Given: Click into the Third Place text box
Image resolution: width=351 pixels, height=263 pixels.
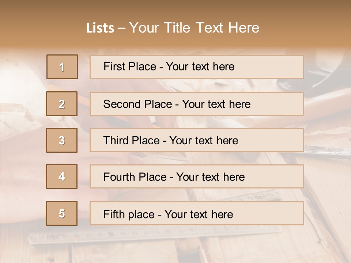Looking at the screenshot, I should tap(197, 140).
